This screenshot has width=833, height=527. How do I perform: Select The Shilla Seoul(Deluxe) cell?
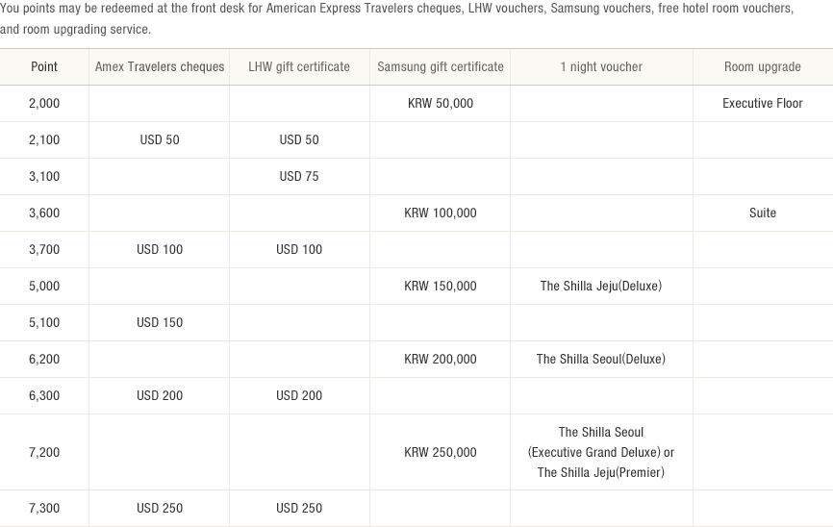point(601,360)
